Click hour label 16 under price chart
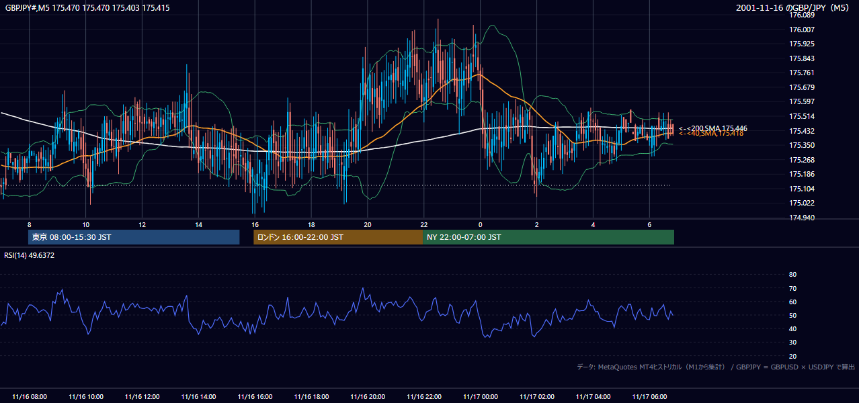The height and width of the screenshot is (403, 859). coord(255,224)
